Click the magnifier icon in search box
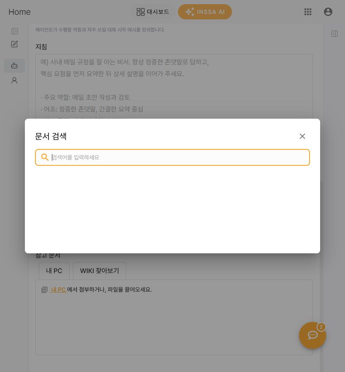The width and height of the screenshot is (345, 372). [45, 157]
